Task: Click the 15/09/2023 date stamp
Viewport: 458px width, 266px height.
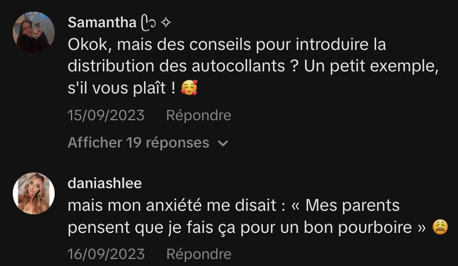Action: pos(106,116)
